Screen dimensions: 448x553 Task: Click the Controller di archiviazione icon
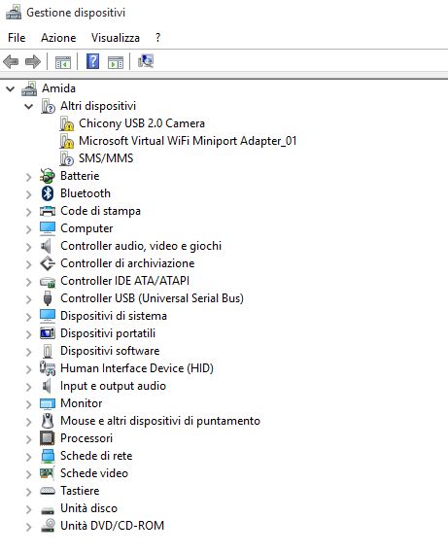pyautogui.click(x=48, y=263)
